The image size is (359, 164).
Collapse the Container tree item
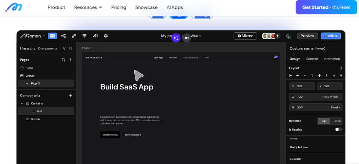coord(22,103)
